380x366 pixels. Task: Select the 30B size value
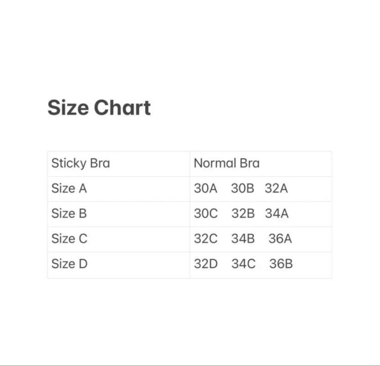[x=242, y=188]
